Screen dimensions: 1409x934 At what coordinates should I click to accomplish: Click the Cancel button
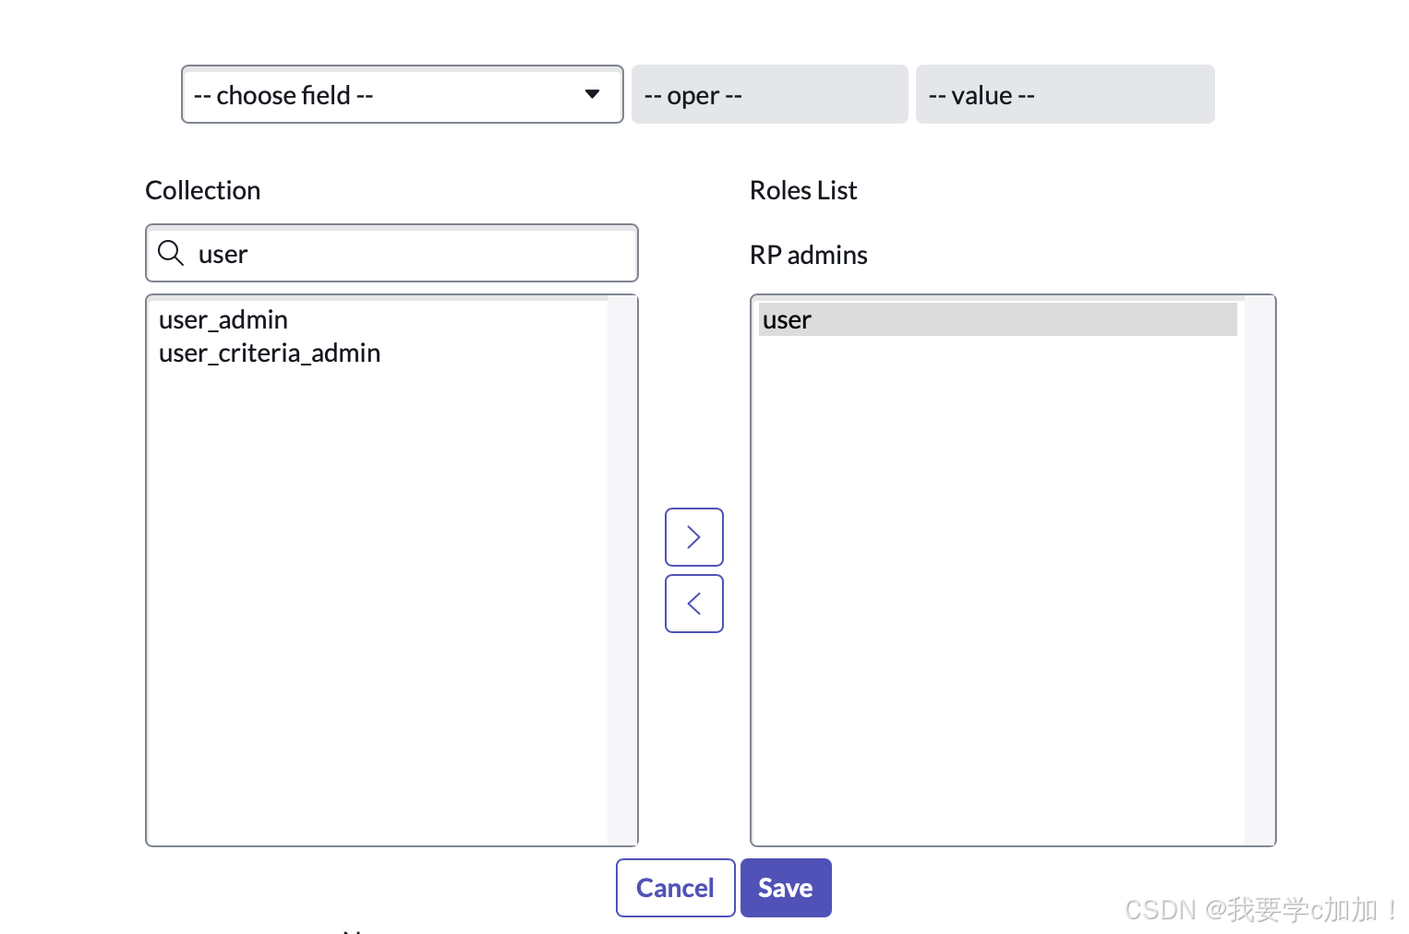click(676, 888)
